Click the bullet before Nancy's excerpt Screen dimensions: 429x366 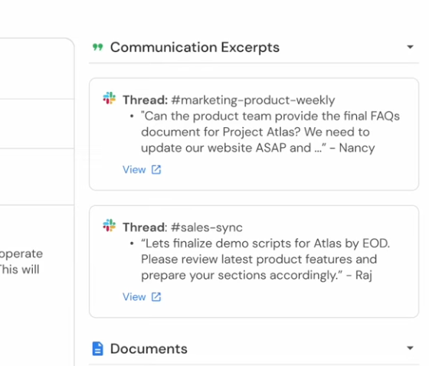[x=132, y=116]
